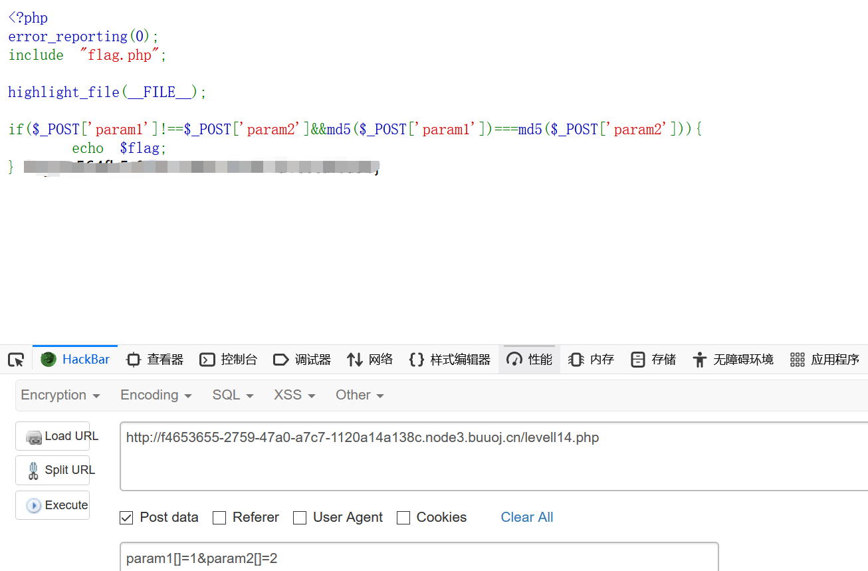Click the play icon on Execute
The width and height of the screenshot is (868, 571).
[x=33, y=506]
